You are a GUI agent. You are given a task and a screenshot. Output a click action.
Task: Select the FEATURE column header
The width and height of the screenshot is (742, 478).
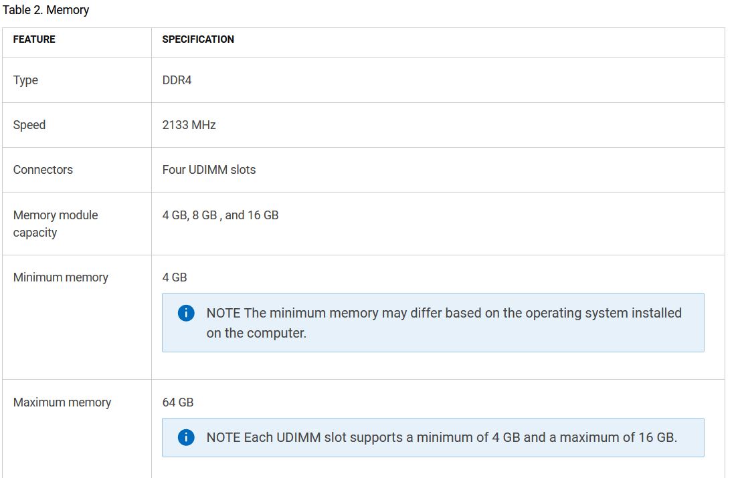pos(34,39)
